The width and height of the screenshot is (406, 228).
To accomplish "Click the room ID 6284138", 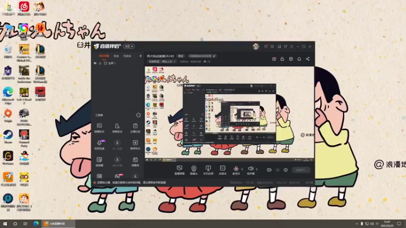I will (195, 61).
